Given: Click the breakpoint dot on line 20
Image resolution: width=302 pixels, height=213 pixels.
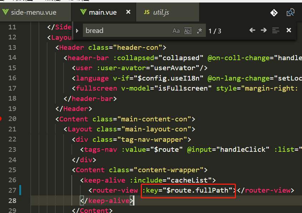Looking at the screenshot, I should (1, 118).
